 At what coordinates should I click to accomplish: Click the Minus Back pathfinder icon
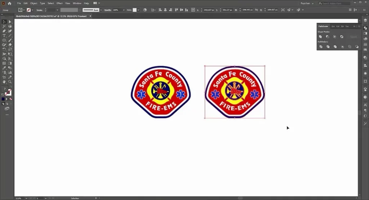[x=357, y=47]
